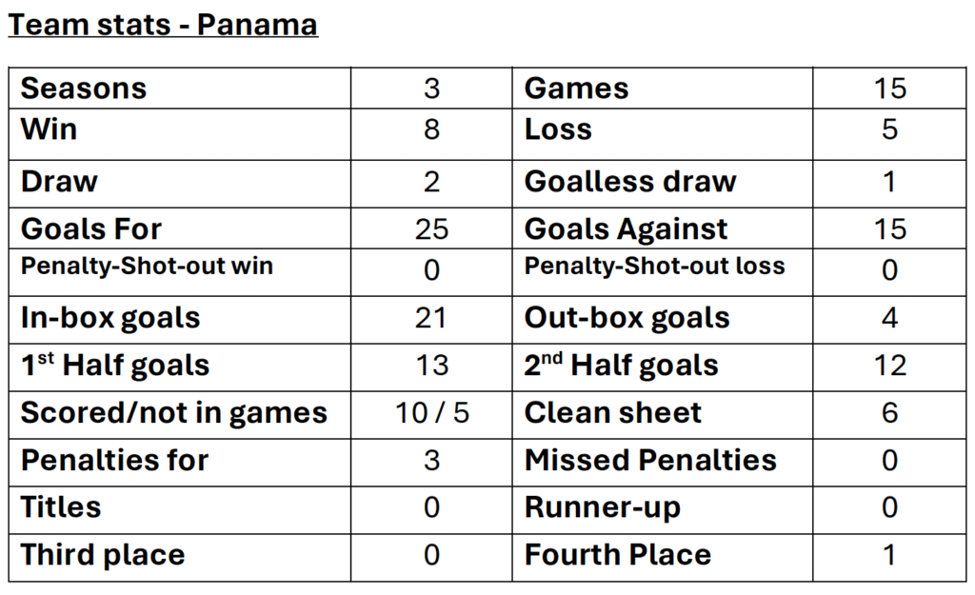Viewport: 975px width, 595px height.
Task: Select the 1st Half goals value 13
Action: click(431, 365)
